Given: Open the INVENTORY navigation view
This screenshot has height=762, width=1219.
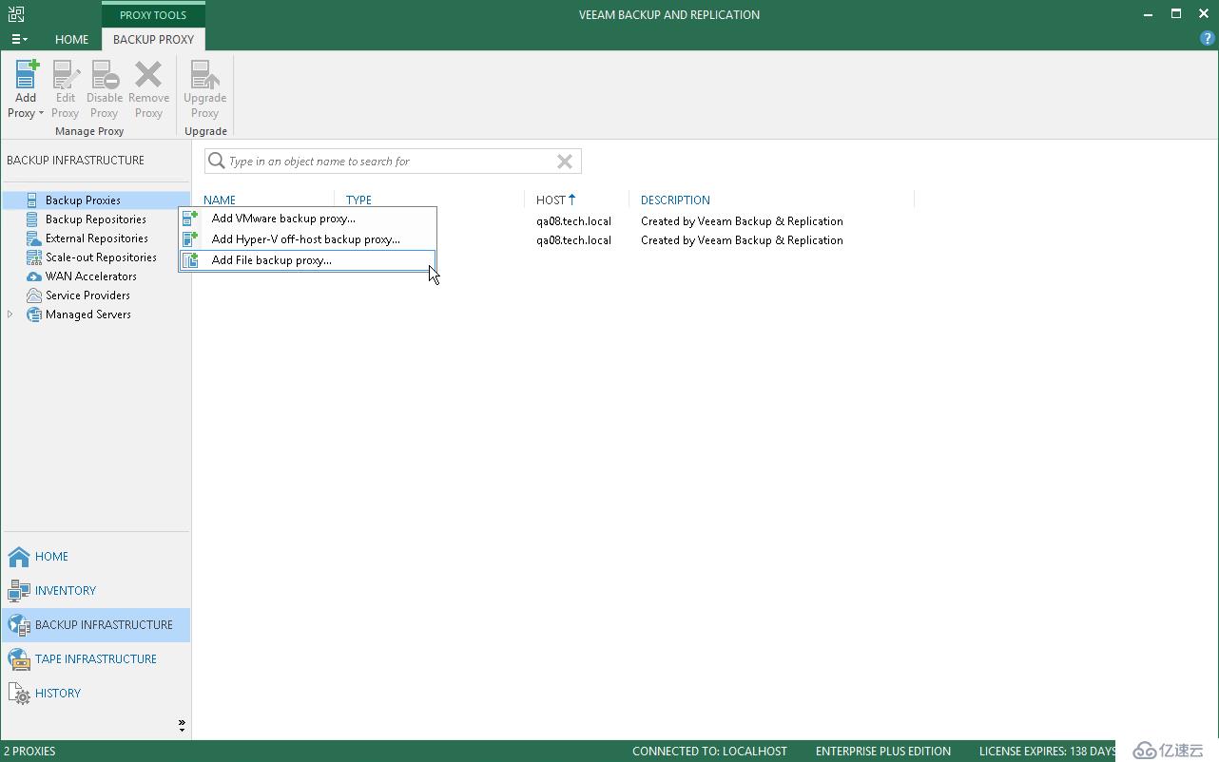Looking at the screenshot, I should click(x=96, y=591).
